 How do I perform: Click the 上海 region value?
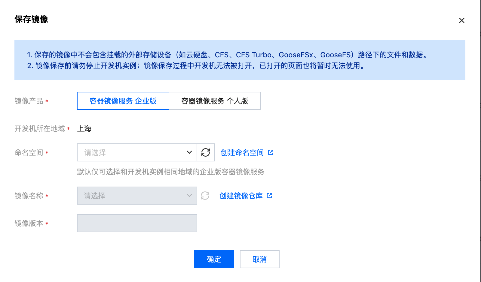click(84, 128)
